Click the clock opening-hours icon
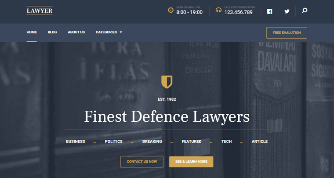The image size is (334, 178). (171, 10)
